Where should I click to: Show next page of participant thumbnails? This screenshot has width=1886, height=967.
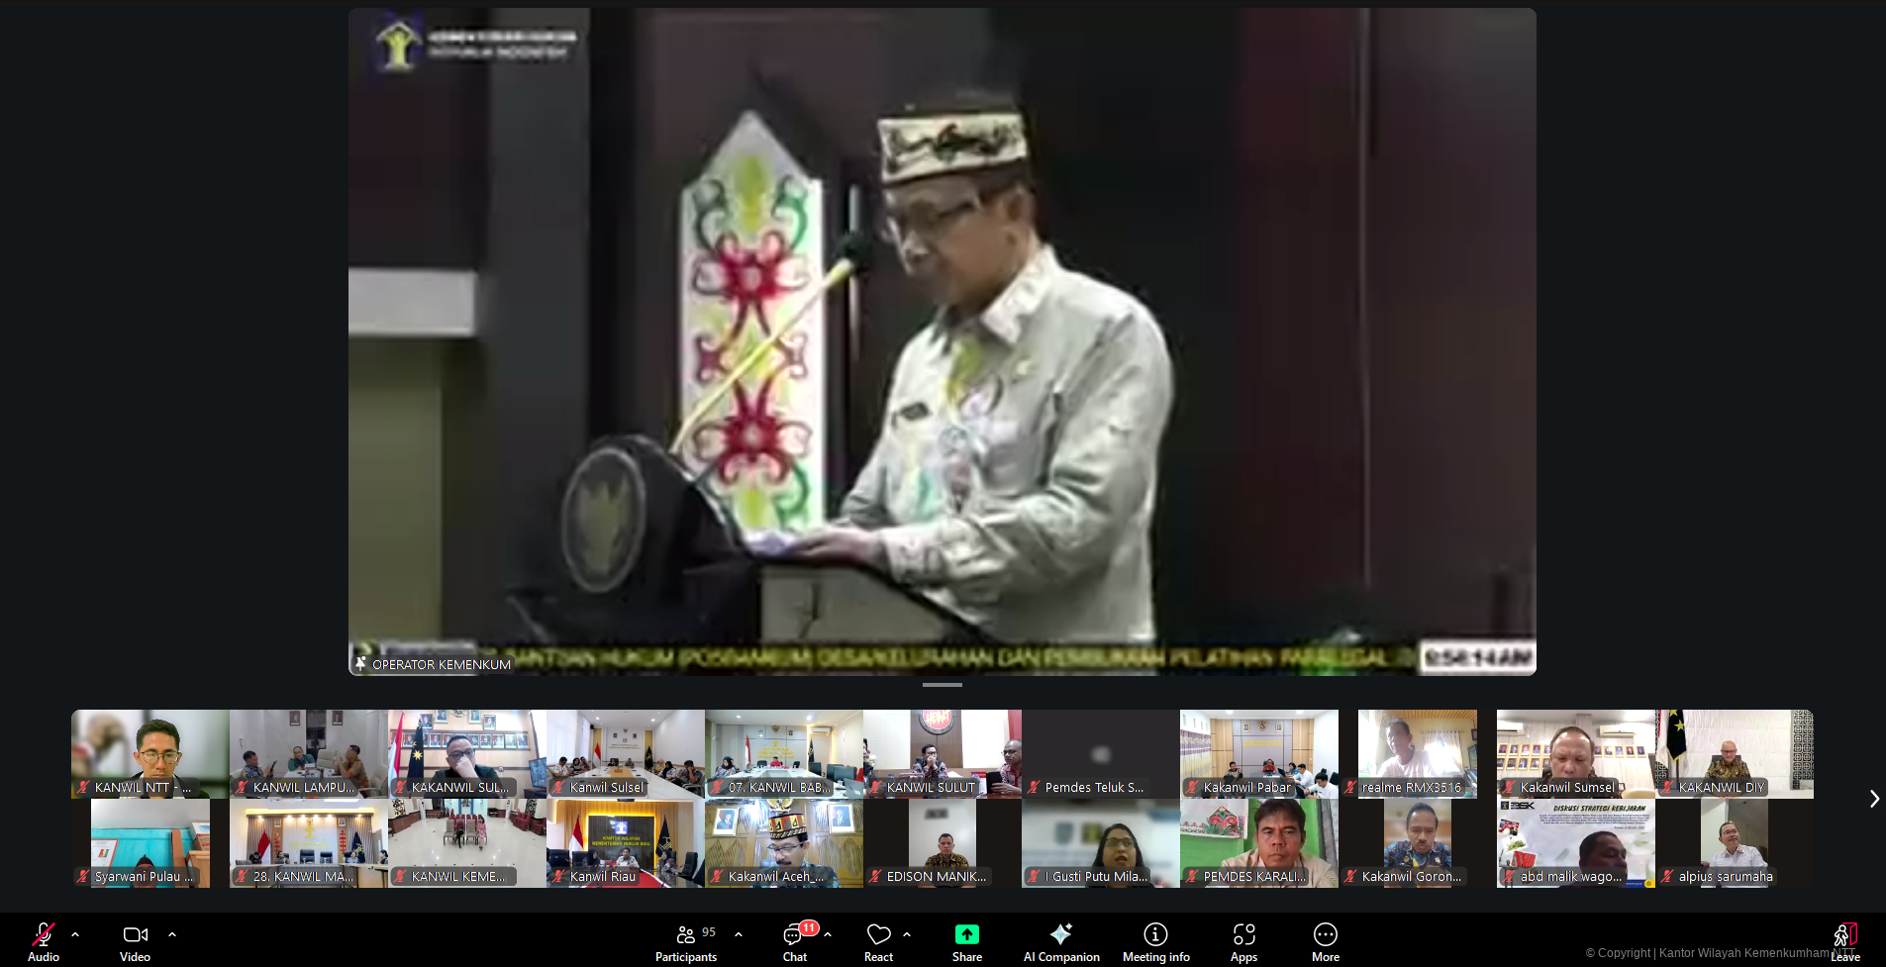pos(1873,799)
